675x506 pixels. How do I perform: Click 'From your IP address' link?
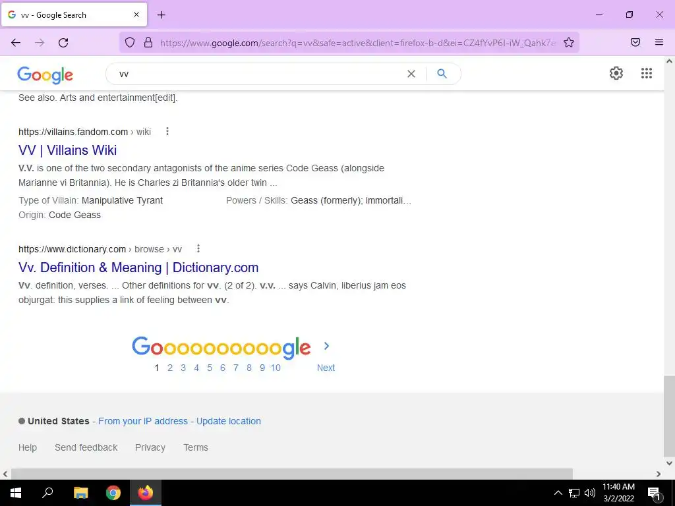click(x=143, y=421)
